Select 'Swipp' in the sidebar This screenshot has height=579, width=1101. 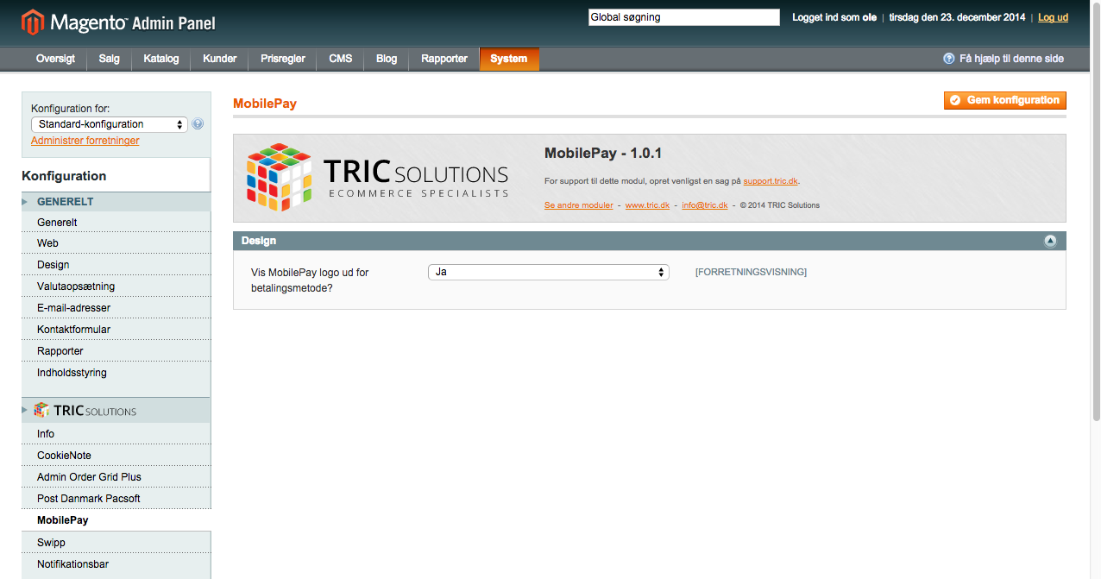tap(51, 543)
